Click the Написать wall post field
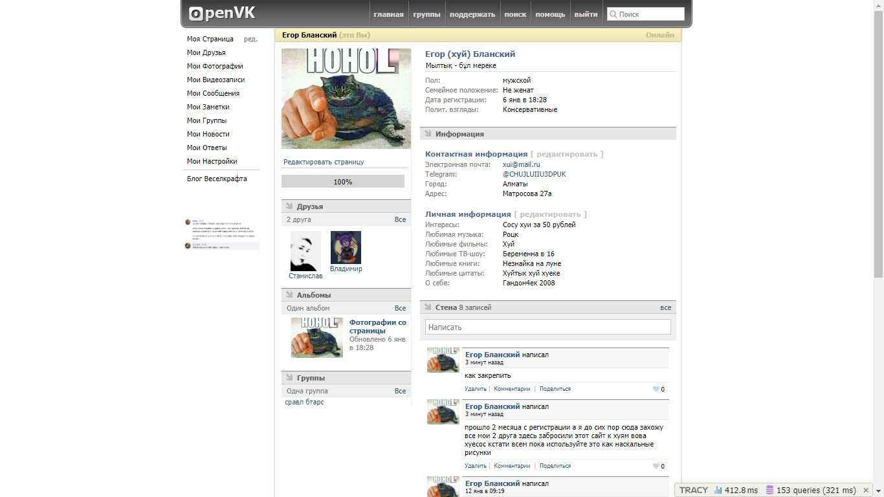Image resolution: width=884 pixels, height=497 pixels. [547, 327]
